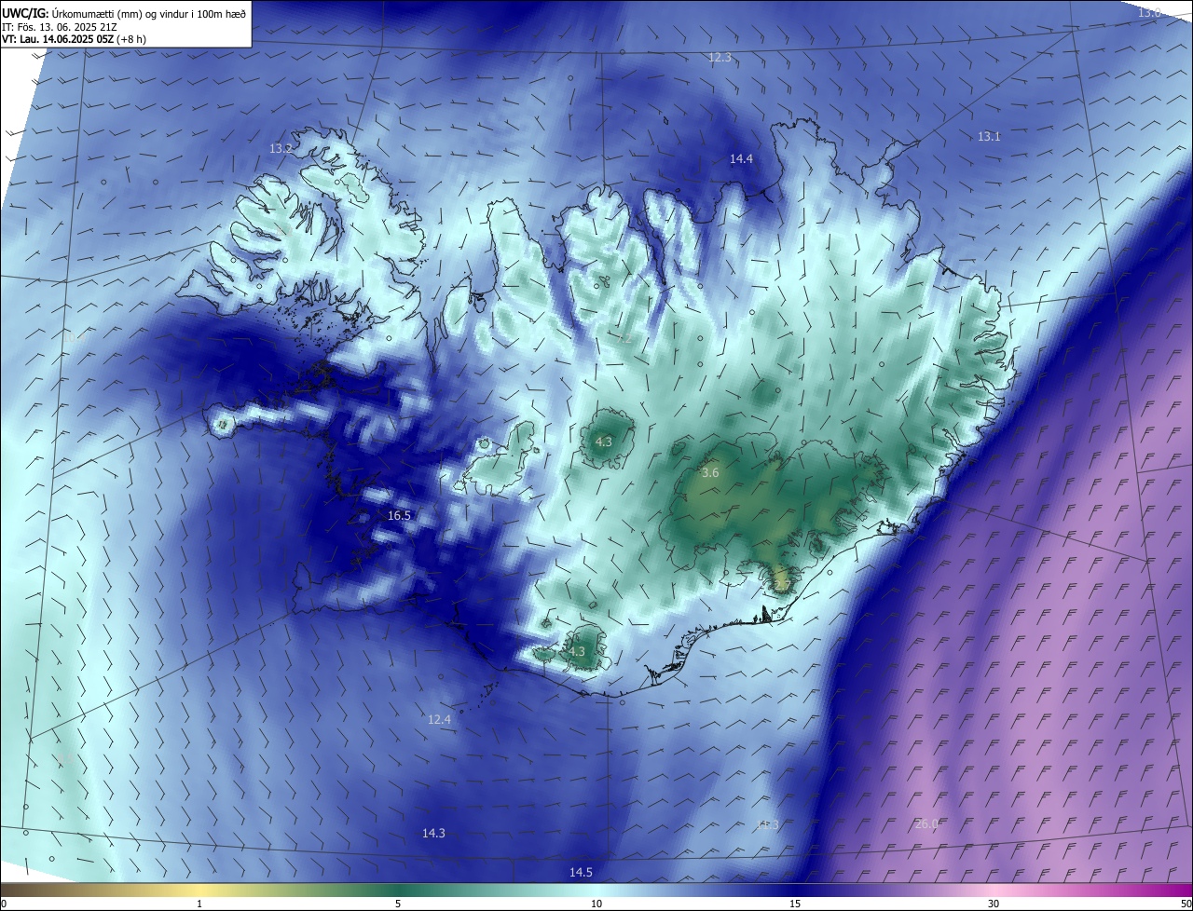Click the 0 tick label on the scale
Viewport: 1193px width, 911px height.
point(4,904)
